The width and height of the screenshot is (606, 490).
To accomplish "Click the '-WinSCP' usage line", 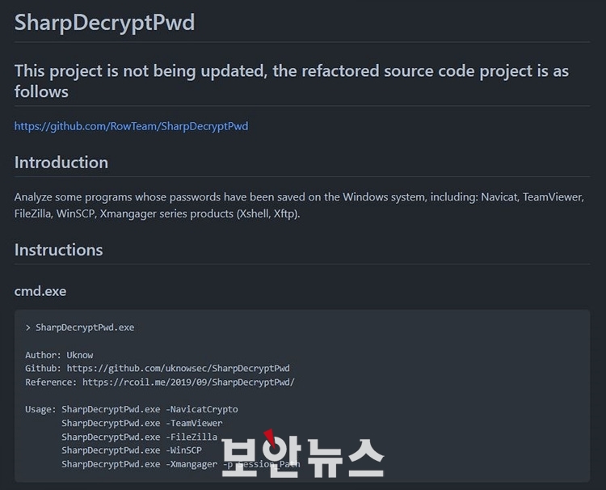I will coord(132,450).
